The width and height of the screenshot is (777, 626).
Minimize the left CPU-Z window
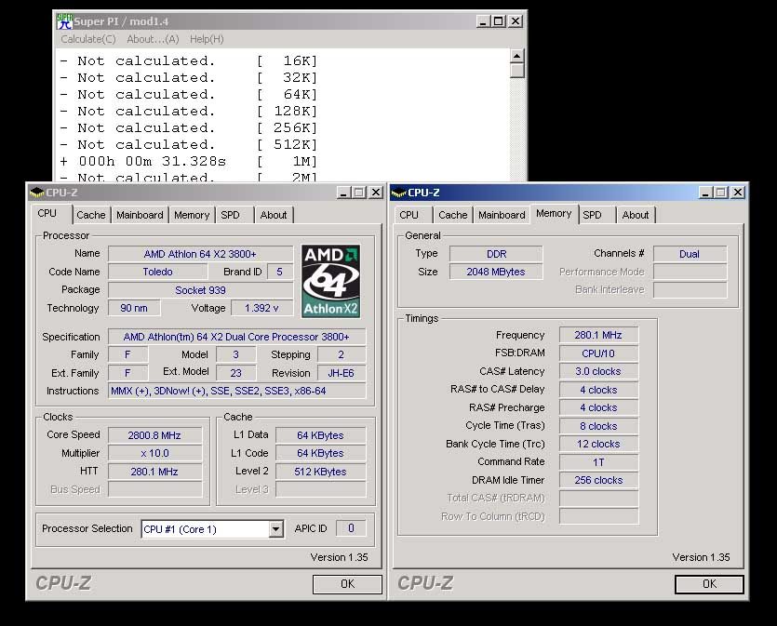tap(344, 193)
